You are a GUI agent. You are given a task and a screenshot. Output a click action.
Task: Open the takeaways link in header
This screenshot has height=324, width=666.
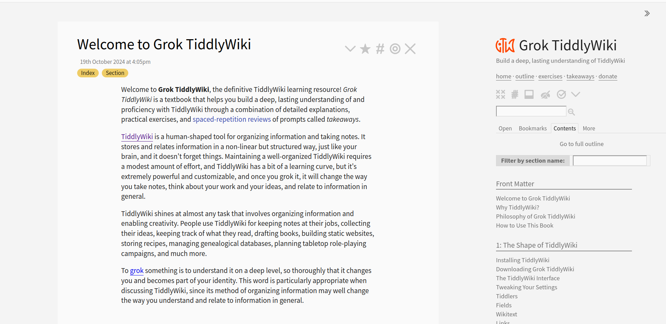click(x=580, y=76)
